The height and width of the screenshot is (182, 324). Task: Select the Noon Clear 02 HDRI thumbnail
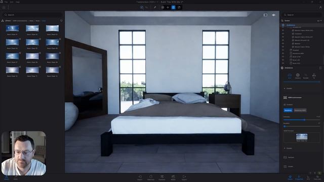32,28
